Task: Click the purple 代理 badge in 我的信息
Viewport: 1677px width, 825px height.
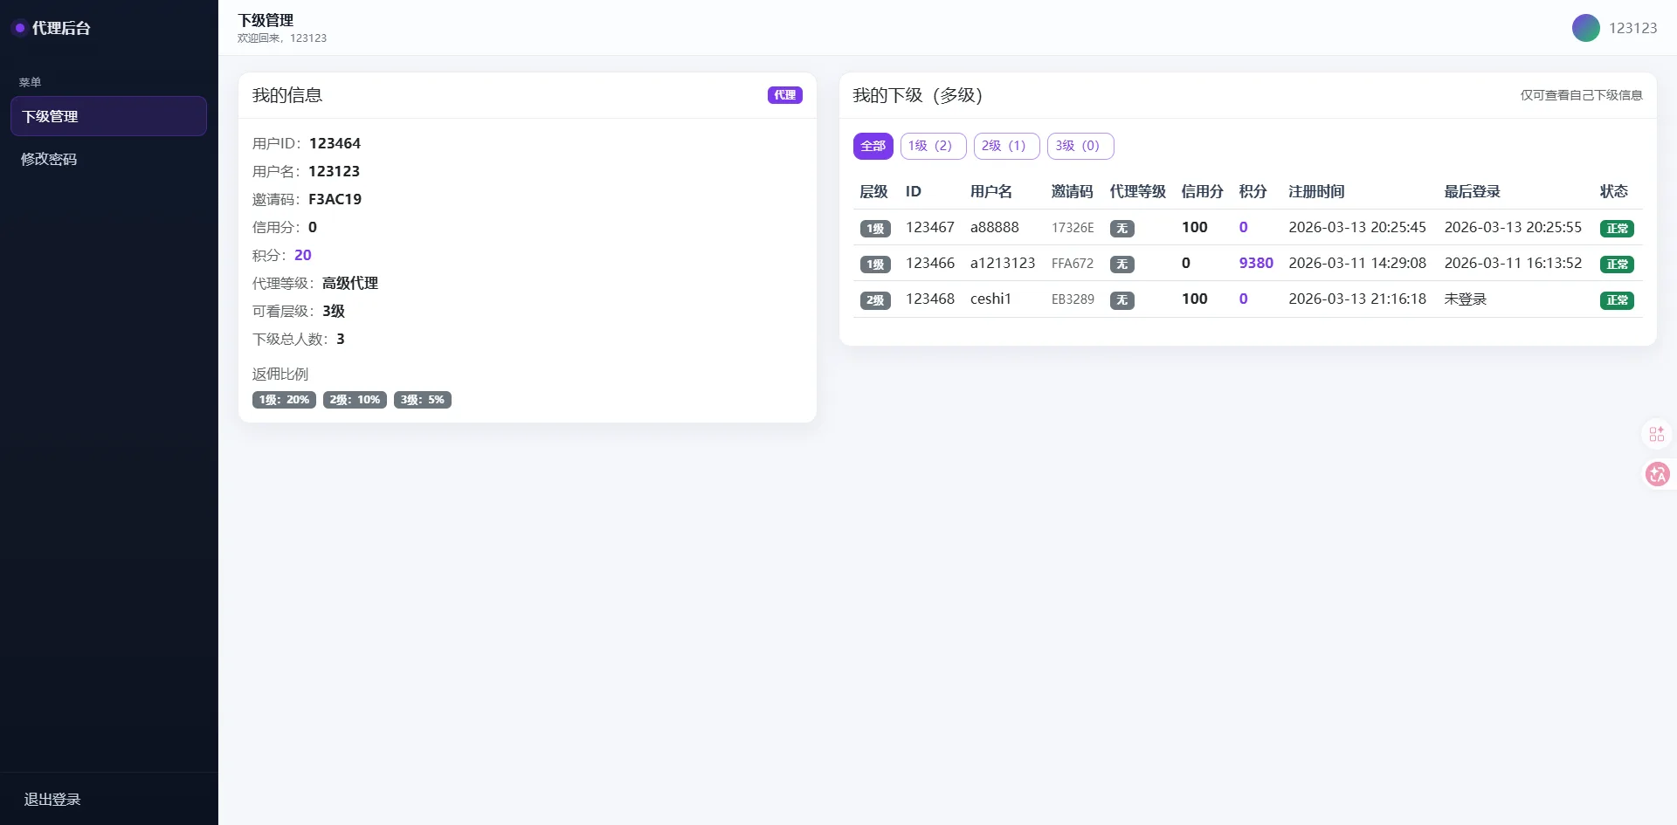Action: [x=784, y=95]
